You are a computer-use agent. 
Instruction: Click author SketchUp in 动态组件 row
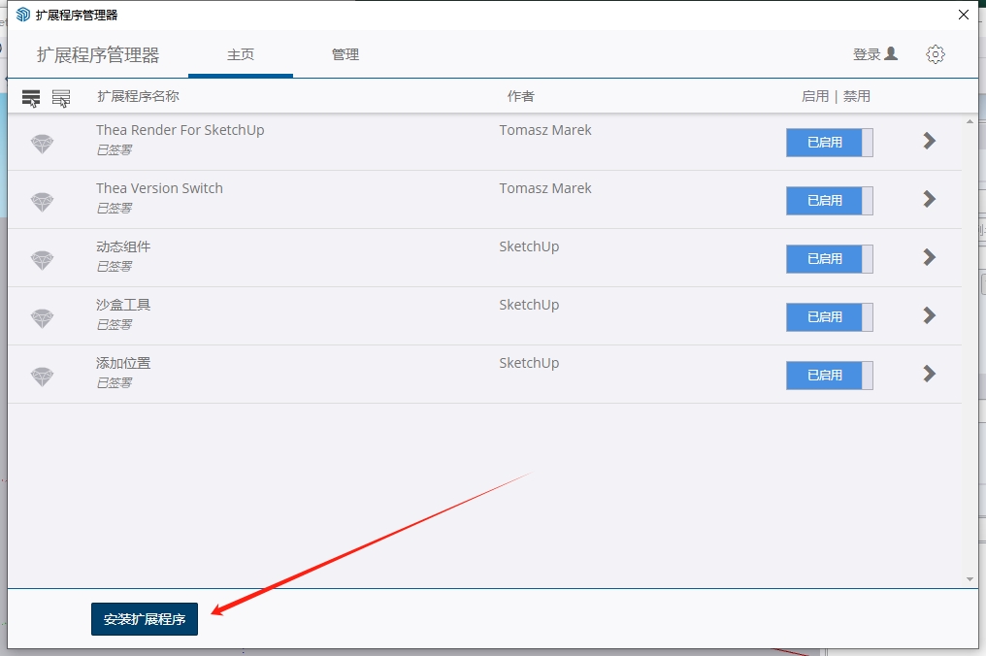click(x=529, y=246)
